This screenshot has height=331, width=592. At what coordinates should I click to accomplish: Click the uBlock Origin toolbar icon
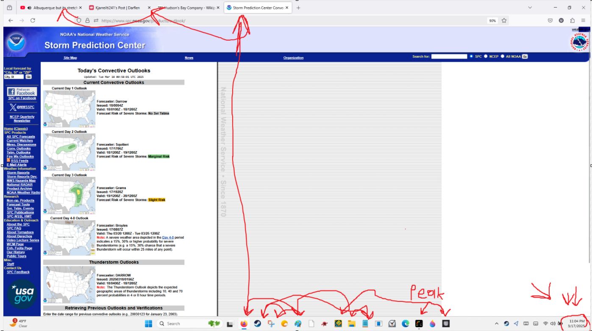[x=561, y=20]
